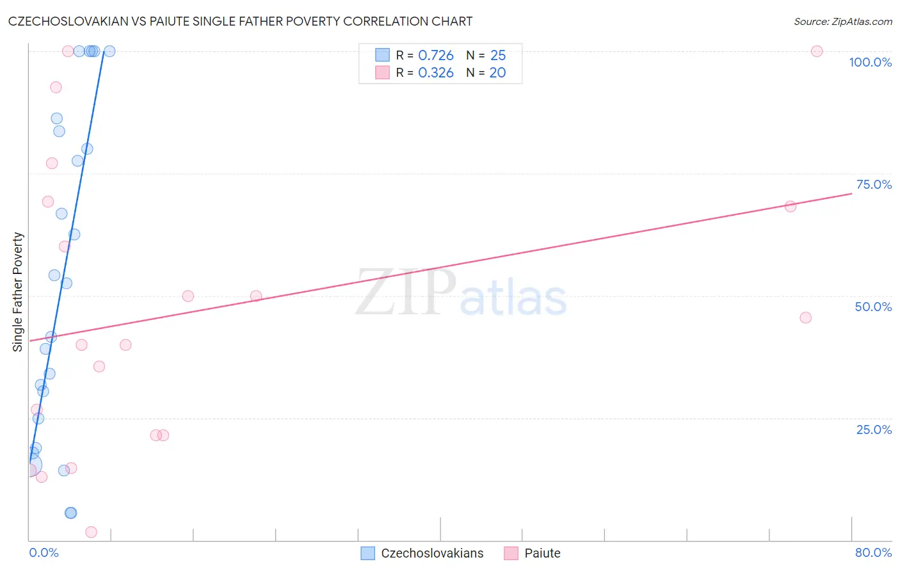The height and width of the screenshot is (571, 900).
Task: Click the large blue bubble at chart origin
Action: tap(30, 465)
